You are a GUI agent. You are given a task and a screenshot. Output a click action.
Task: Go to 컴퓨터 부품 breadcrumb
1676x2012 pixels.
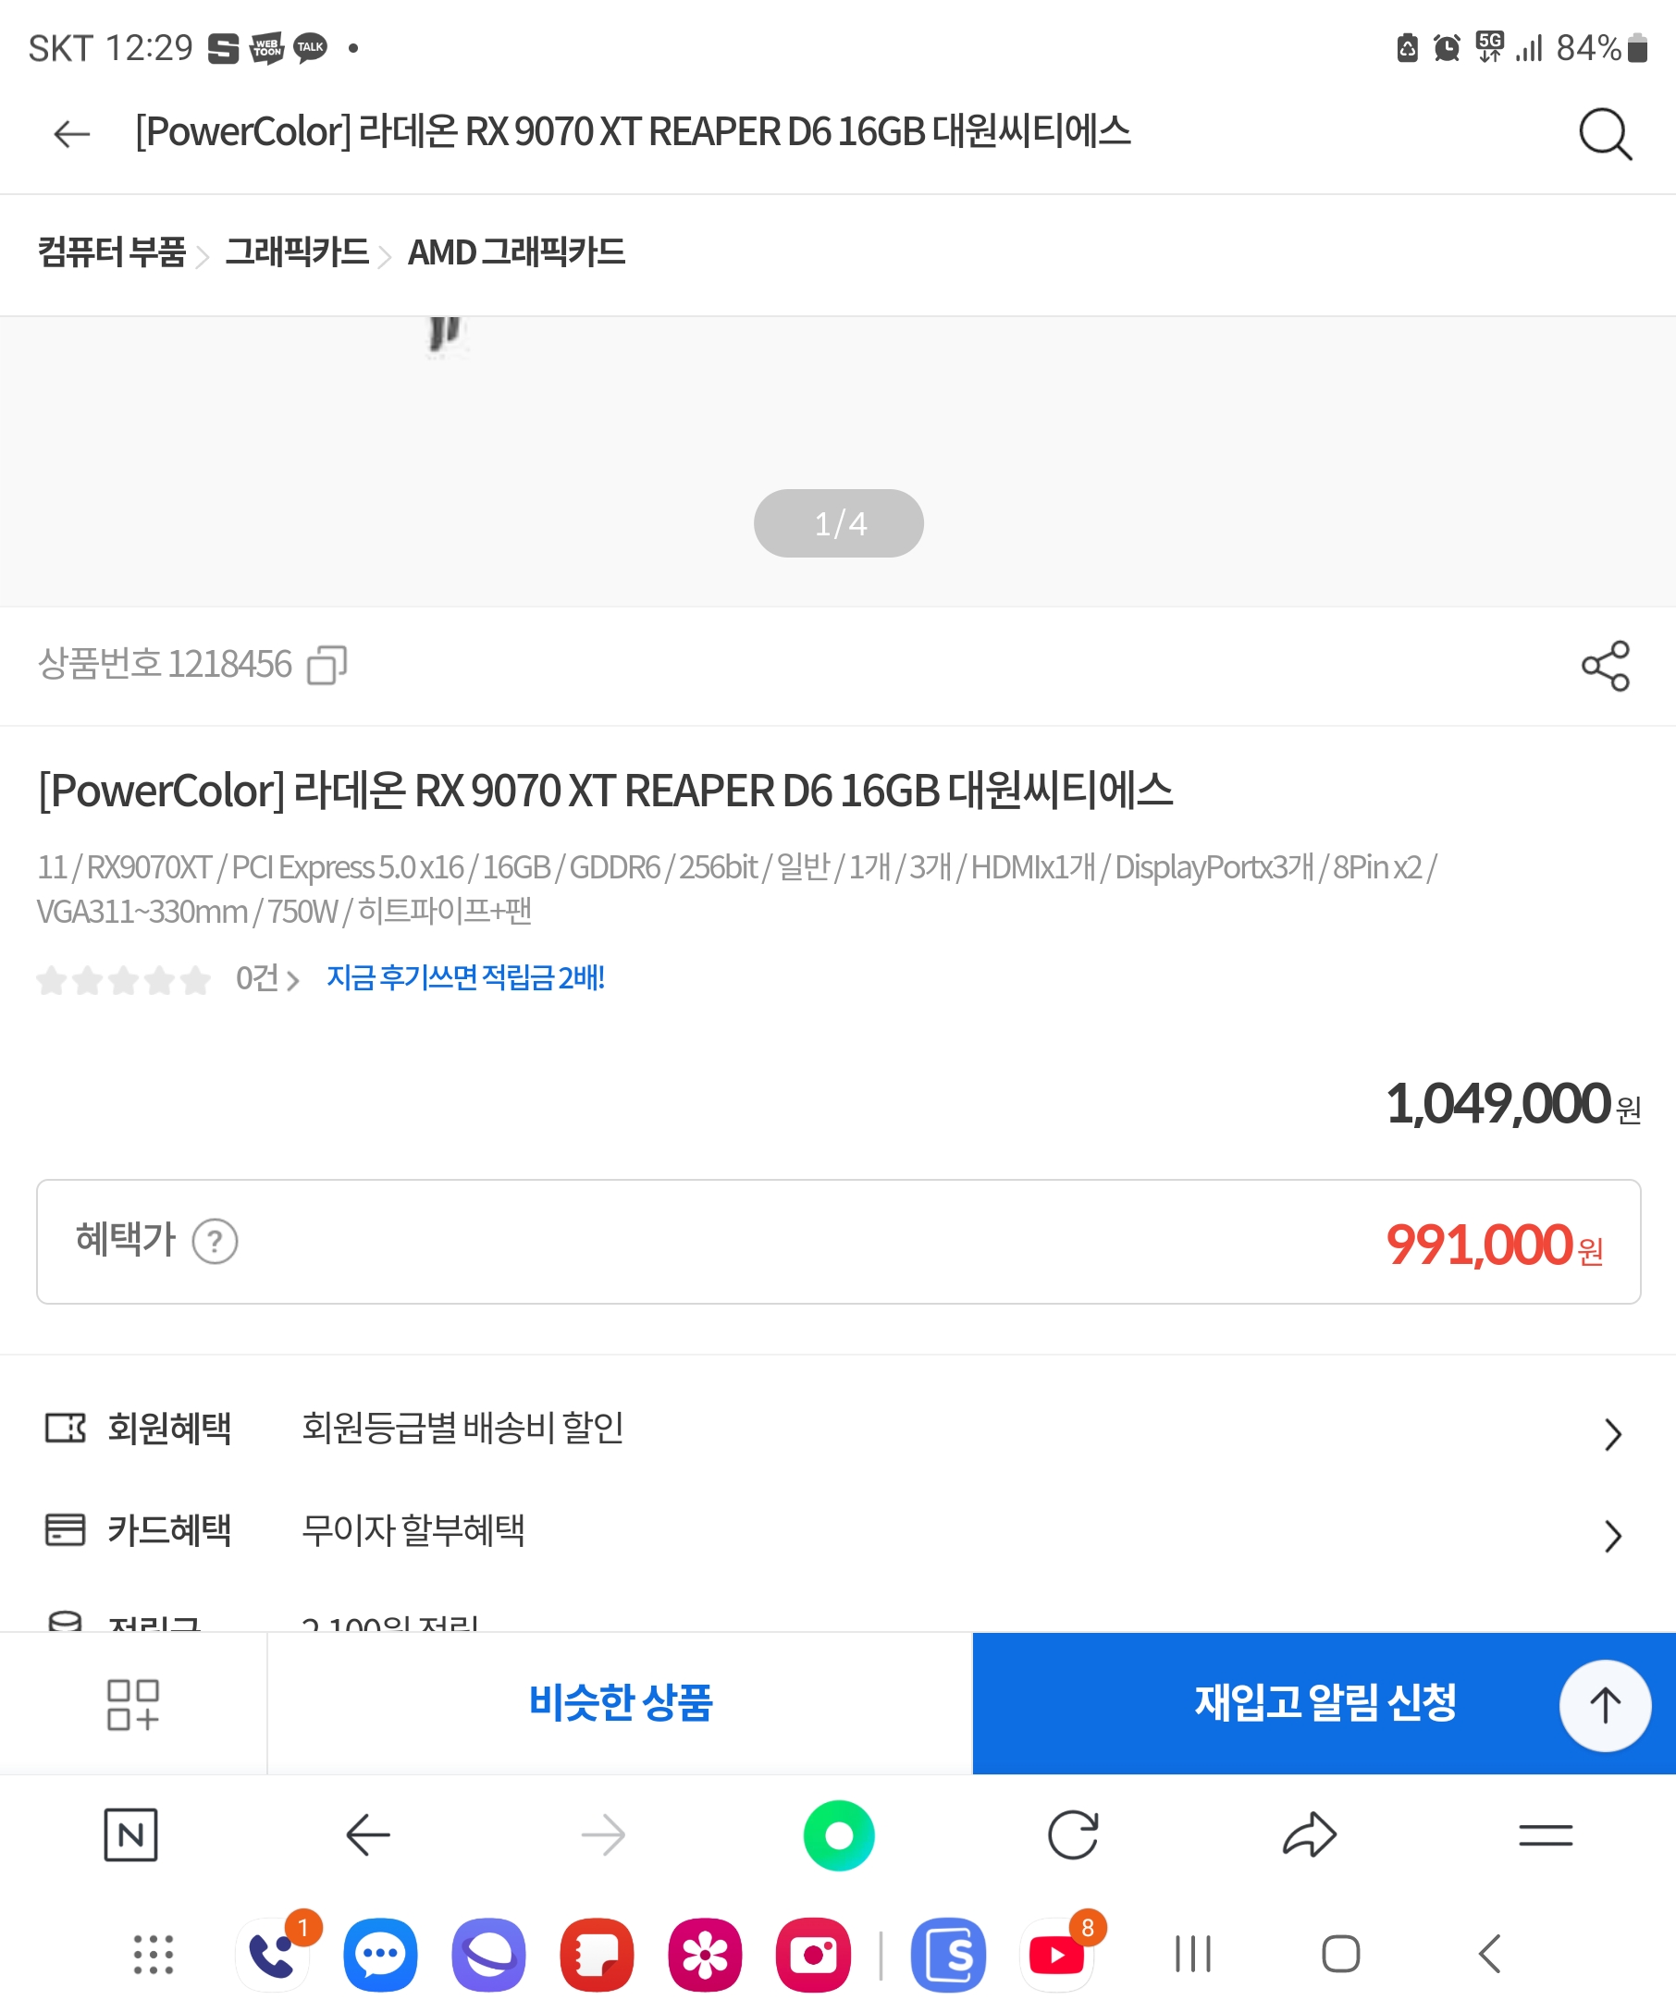click(x=111, y=253)
